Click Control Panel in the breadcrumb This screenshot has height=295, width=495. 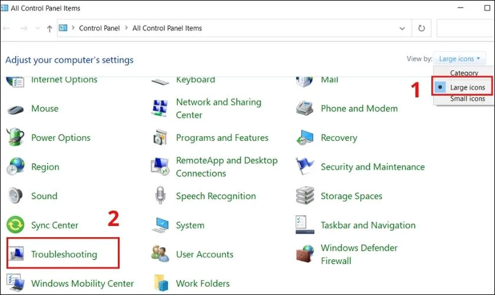[99, 28]
